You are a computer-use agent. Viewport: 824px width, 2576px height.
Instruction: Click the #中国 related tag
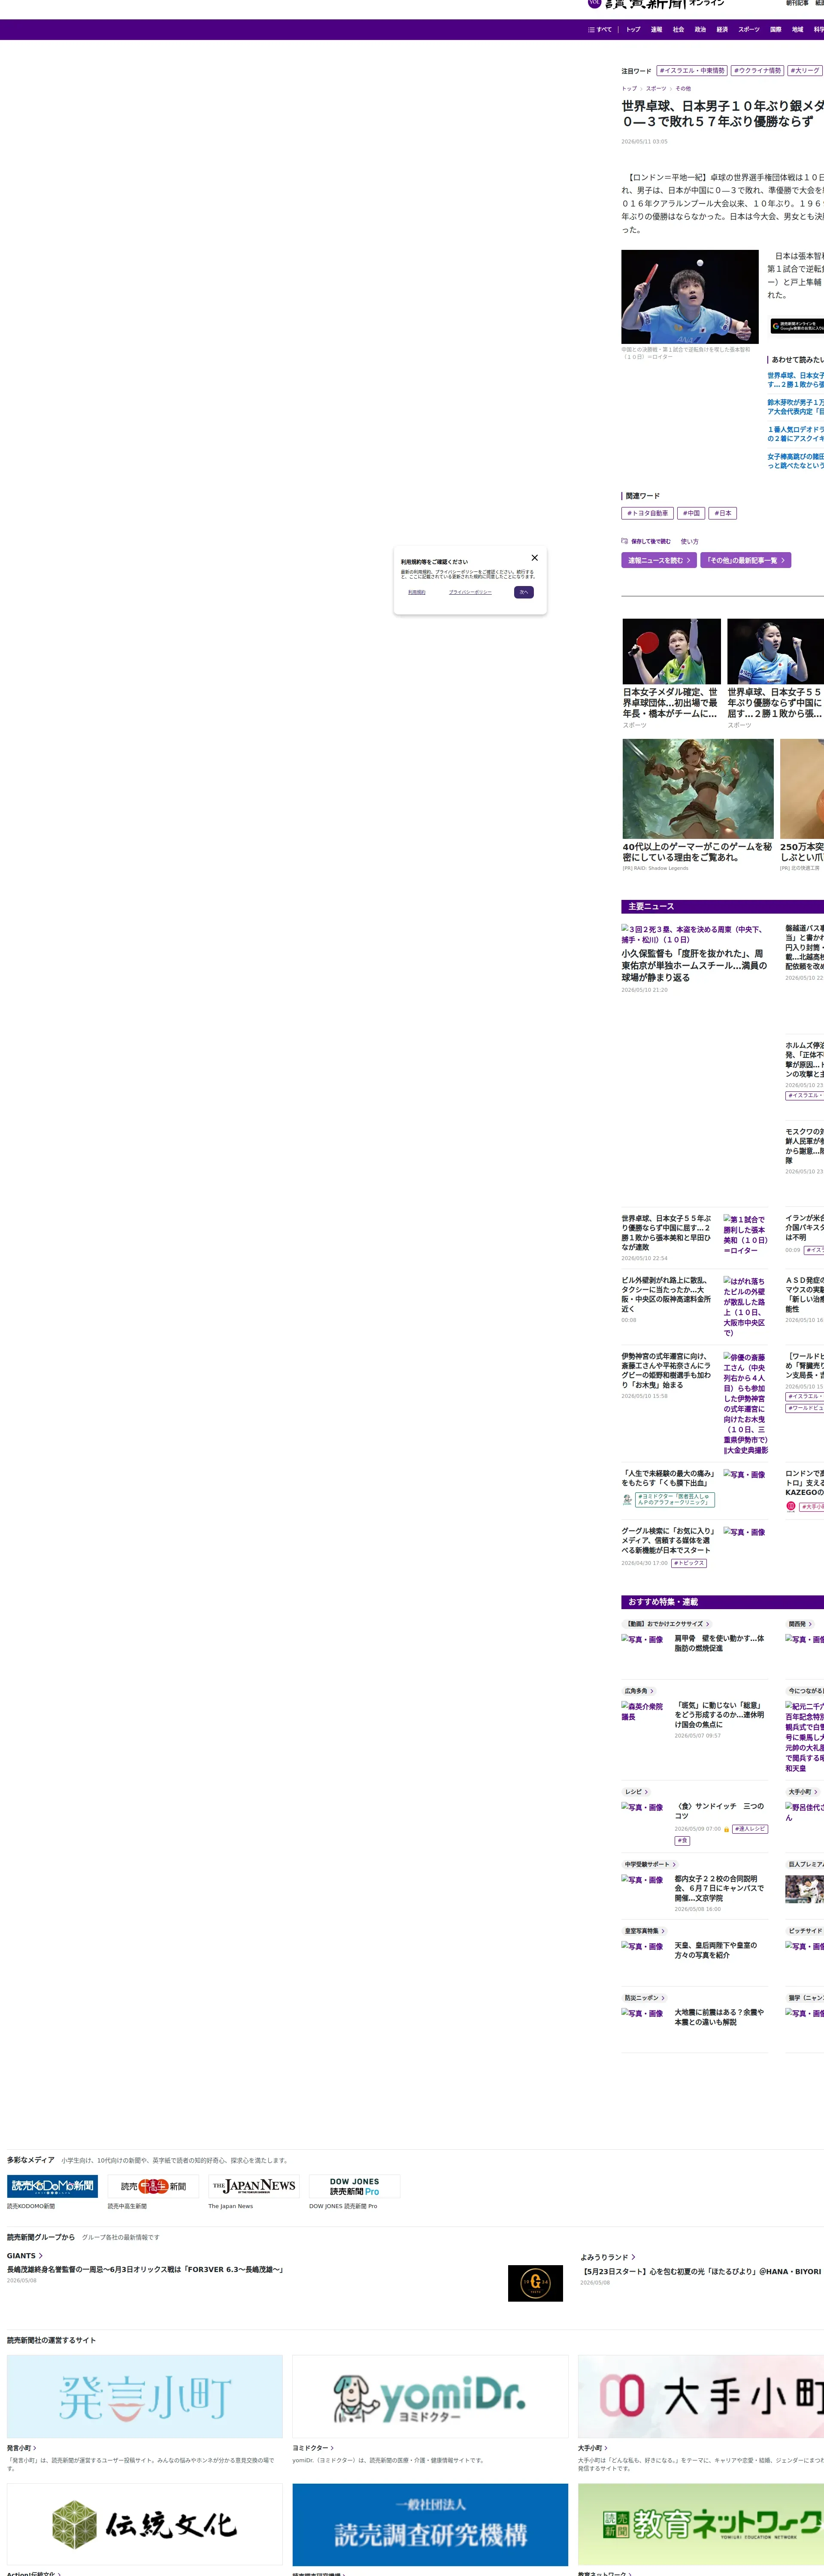(691, 513)
